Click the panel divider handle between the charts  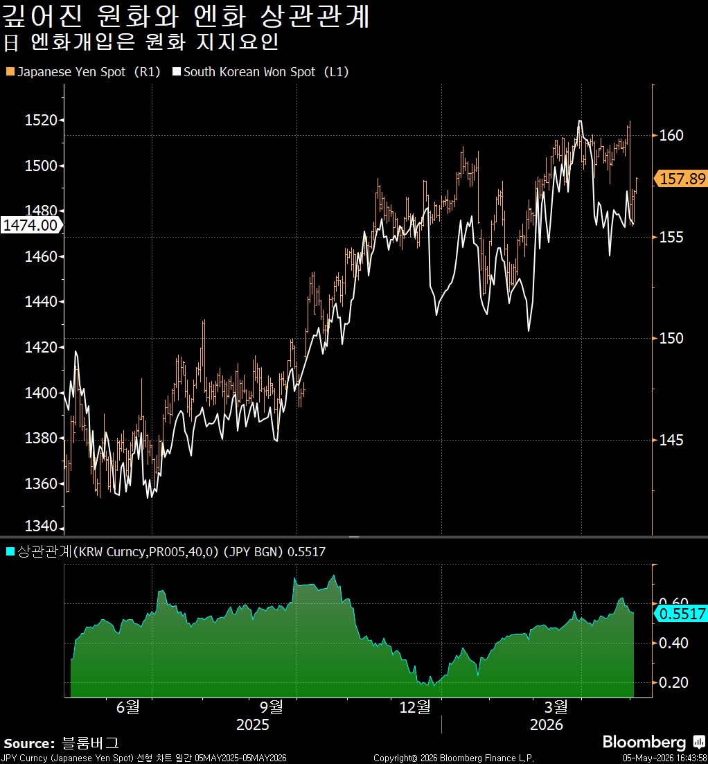(354, 537)
